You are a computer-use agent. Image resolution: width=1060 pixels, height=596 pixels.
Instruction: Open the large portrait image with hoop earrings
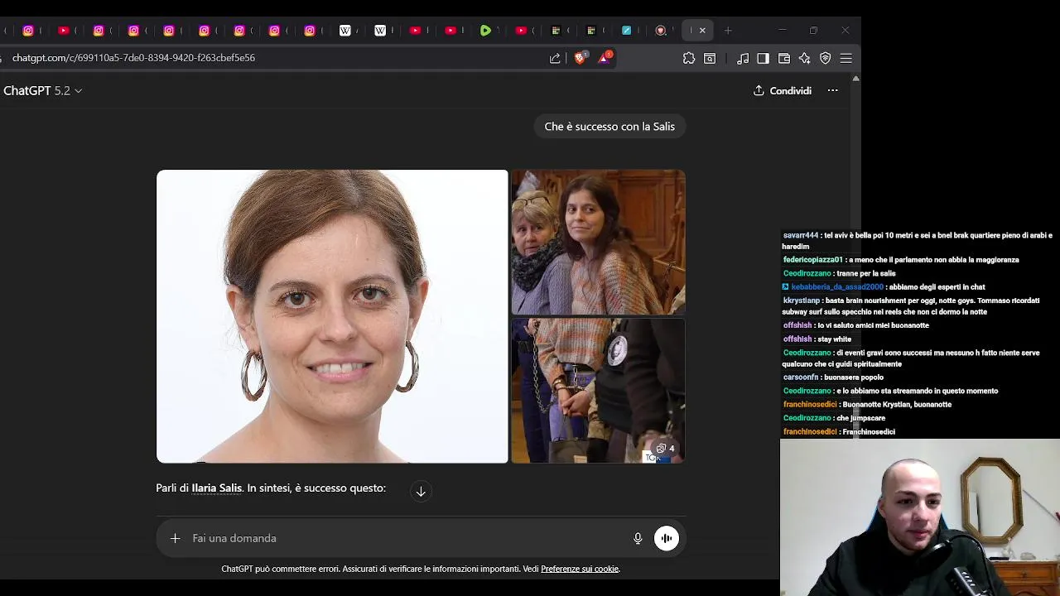point(332,316)
